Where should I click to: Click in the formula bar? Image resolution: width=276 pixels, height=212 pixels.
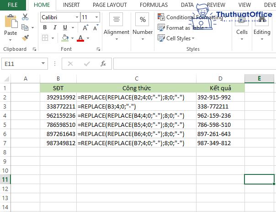tap(195, 64)
